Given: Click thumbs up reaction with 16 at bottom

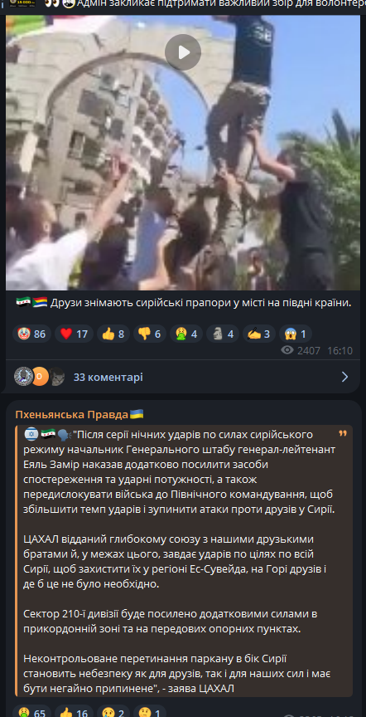Looking at the screenshot, I should (74, 712).
